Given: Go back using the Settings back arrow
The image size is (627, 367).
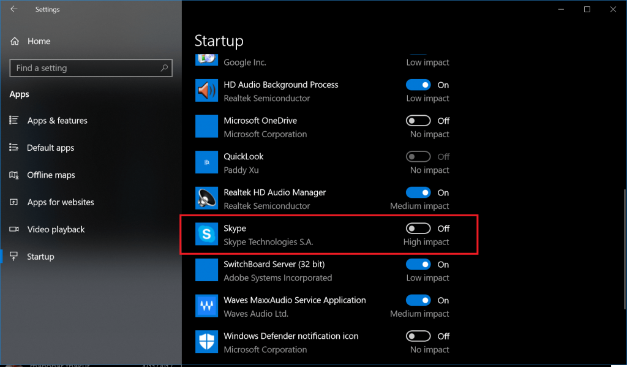Looking at the screenshot, I should tap(14, 9).
